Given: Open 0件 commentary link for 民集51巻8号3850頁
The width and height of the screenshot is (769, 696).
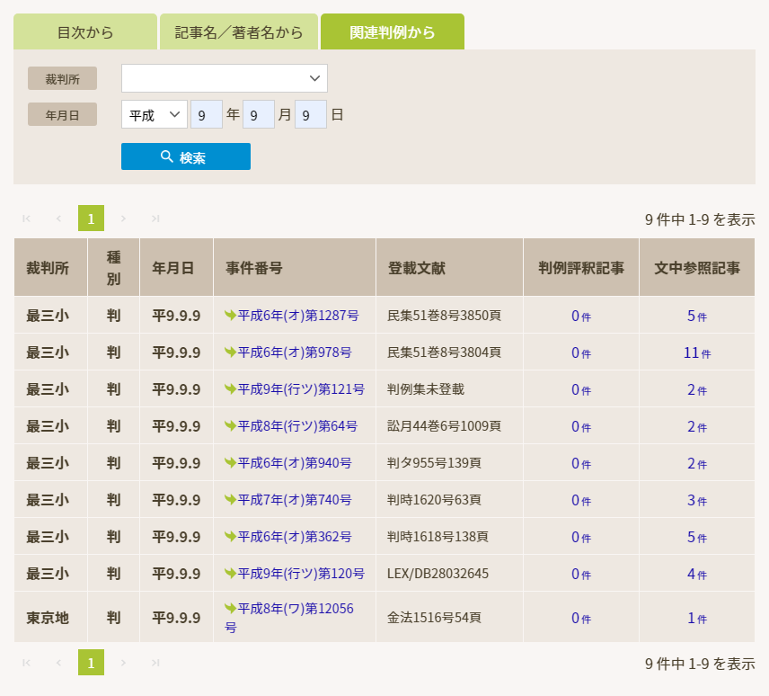Looking at the screenshot, I should (x=581, y=316).
